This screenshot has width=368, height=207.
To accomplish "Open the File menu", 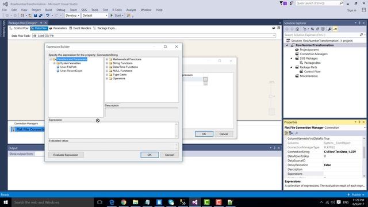I will [x=5, y=10].
